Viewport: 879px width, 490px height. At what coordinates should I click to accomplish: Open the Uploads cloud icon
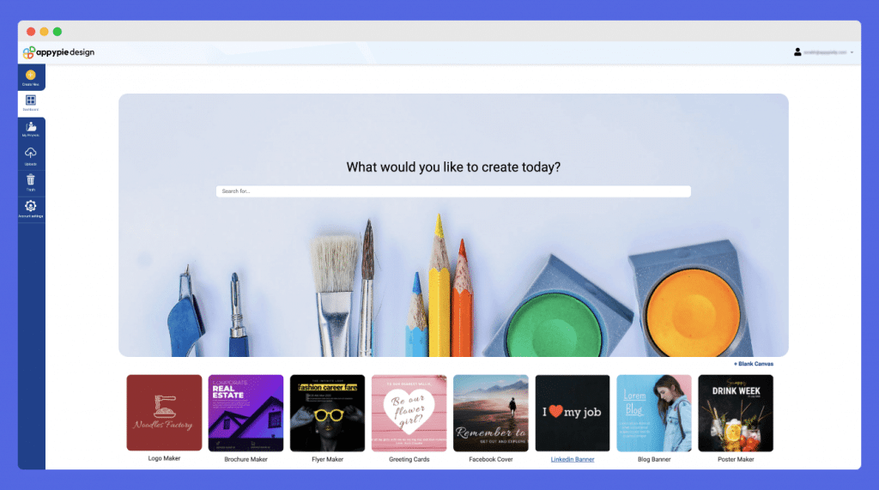[x=31, y=153]
